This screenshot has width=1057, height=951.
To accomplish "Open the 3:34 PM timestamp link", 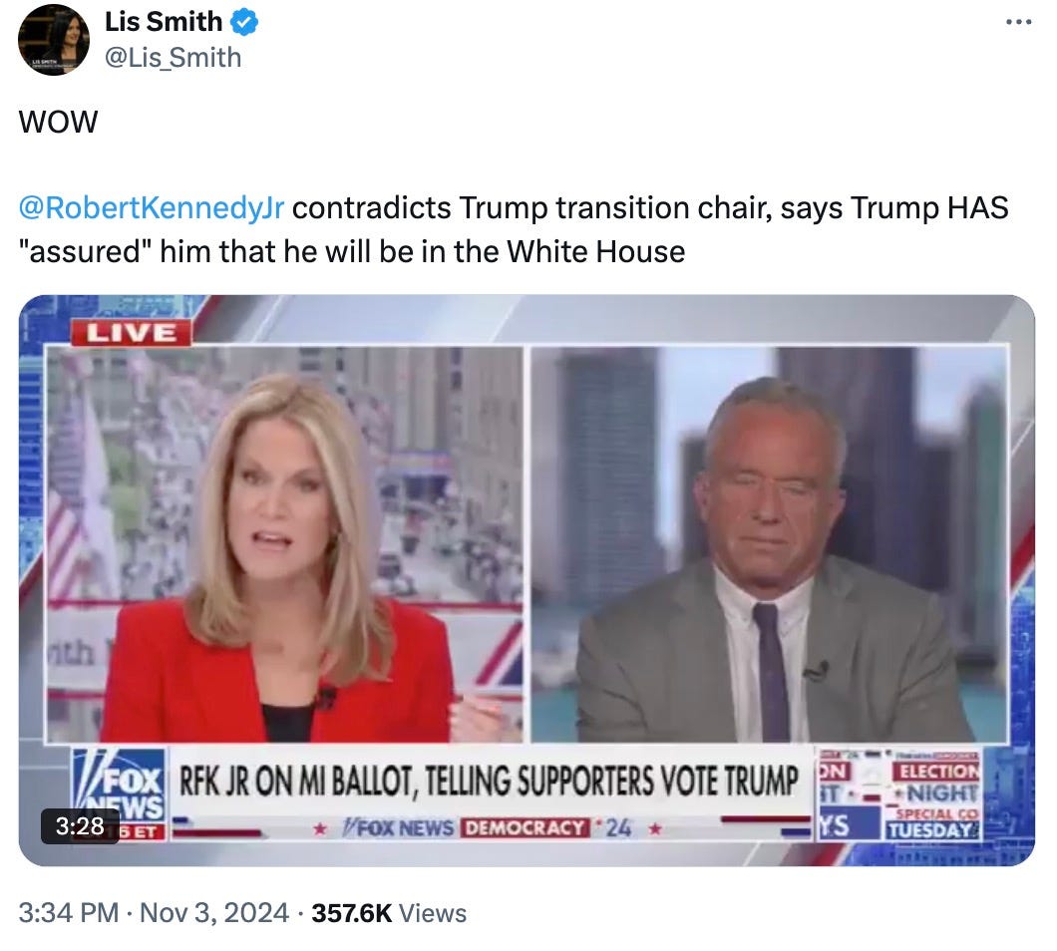I will click(68, 912).
